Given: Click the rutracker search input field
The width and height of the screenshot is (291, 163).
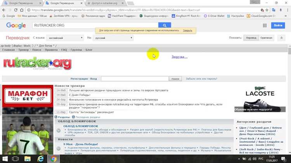Looking at the screenshot, I should tap(135, 79).
